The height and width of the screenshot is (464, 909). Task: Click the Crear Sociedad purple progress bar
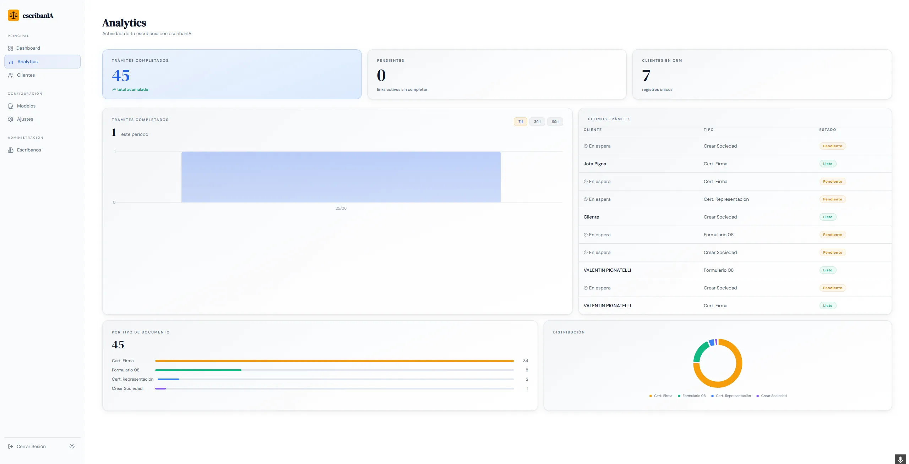[160, 388]
